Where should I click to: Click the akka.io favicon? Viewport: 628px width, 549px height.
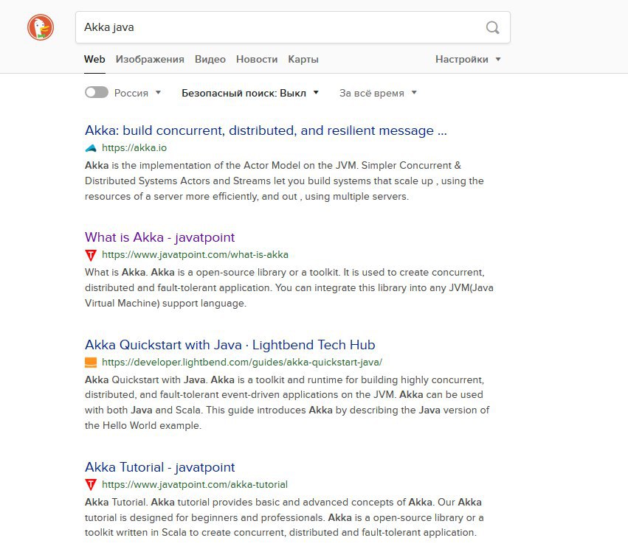[x=91, y=148]
